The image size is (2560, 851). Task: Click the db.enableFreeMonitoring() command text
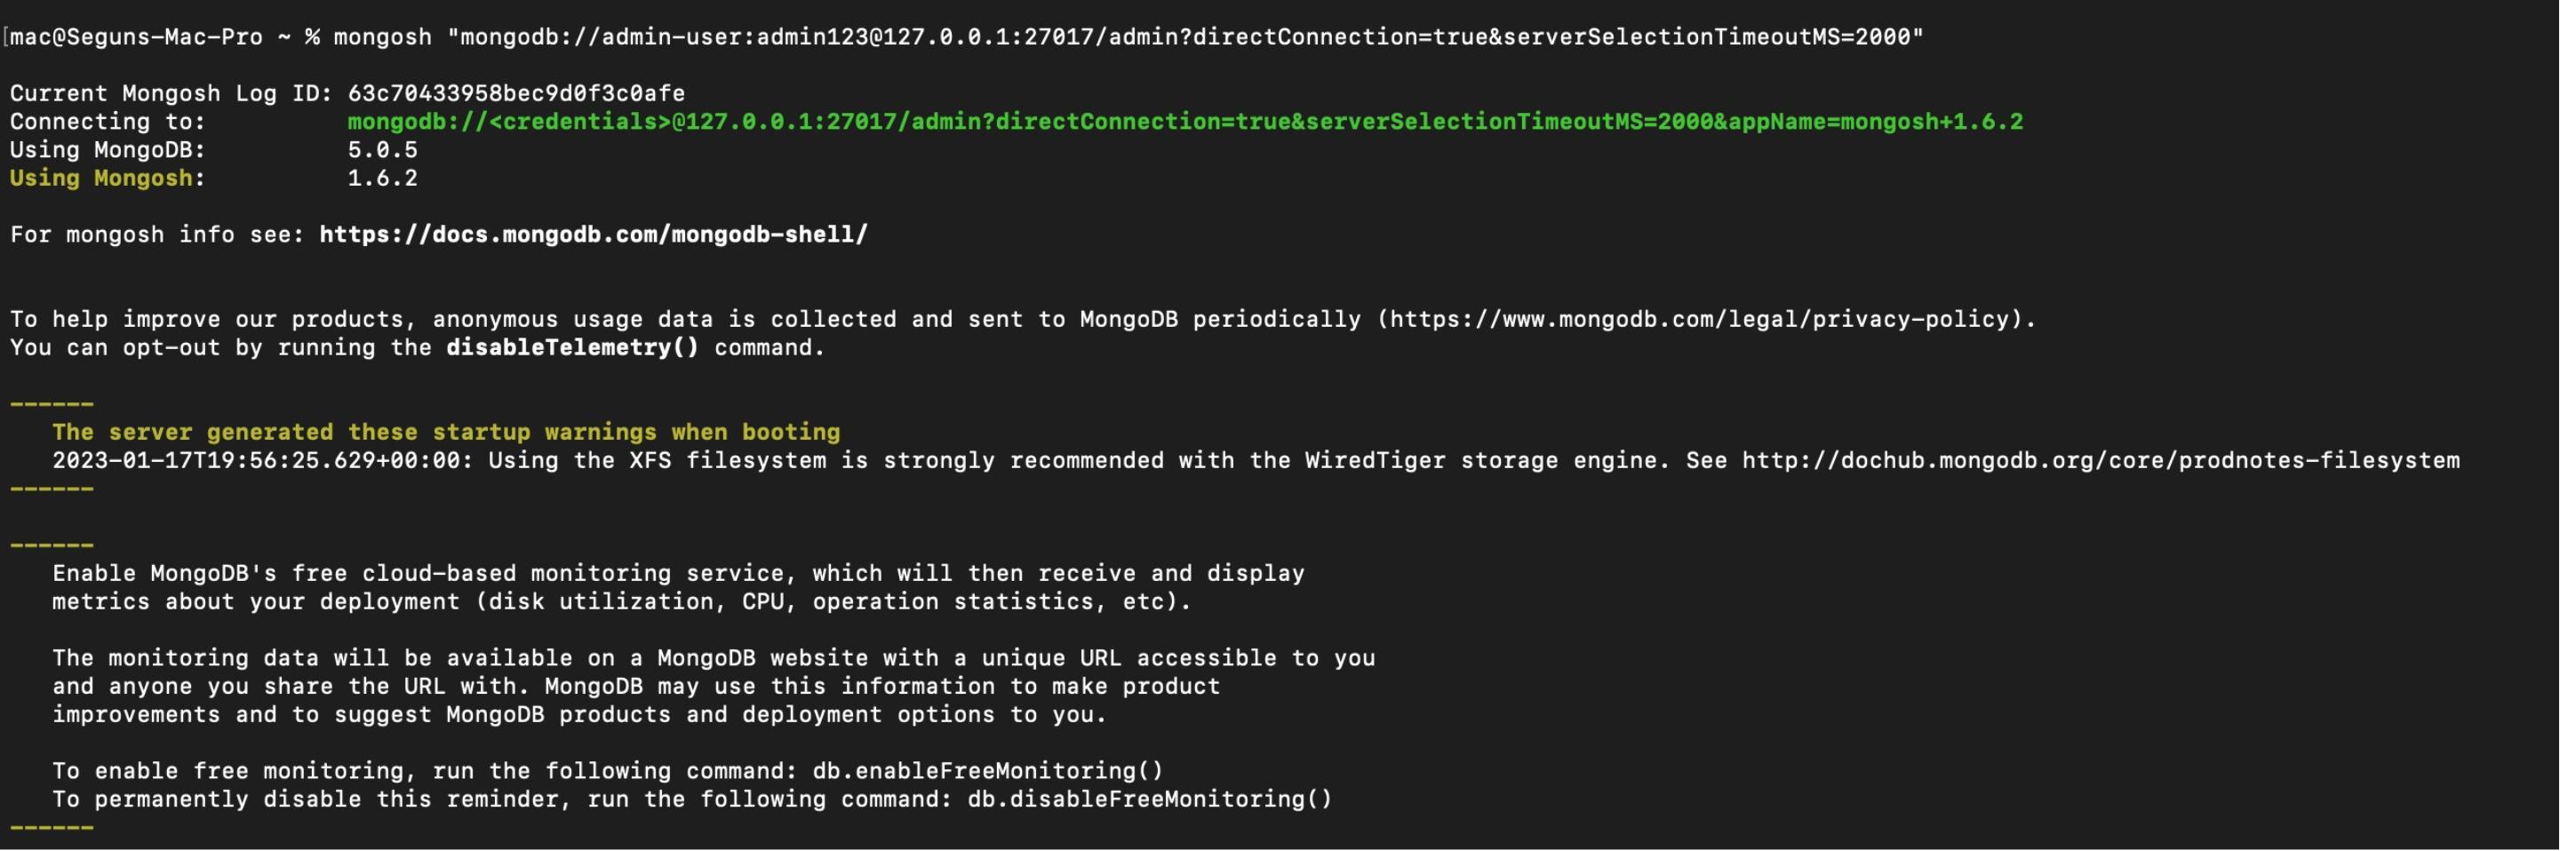click(987, 772)
